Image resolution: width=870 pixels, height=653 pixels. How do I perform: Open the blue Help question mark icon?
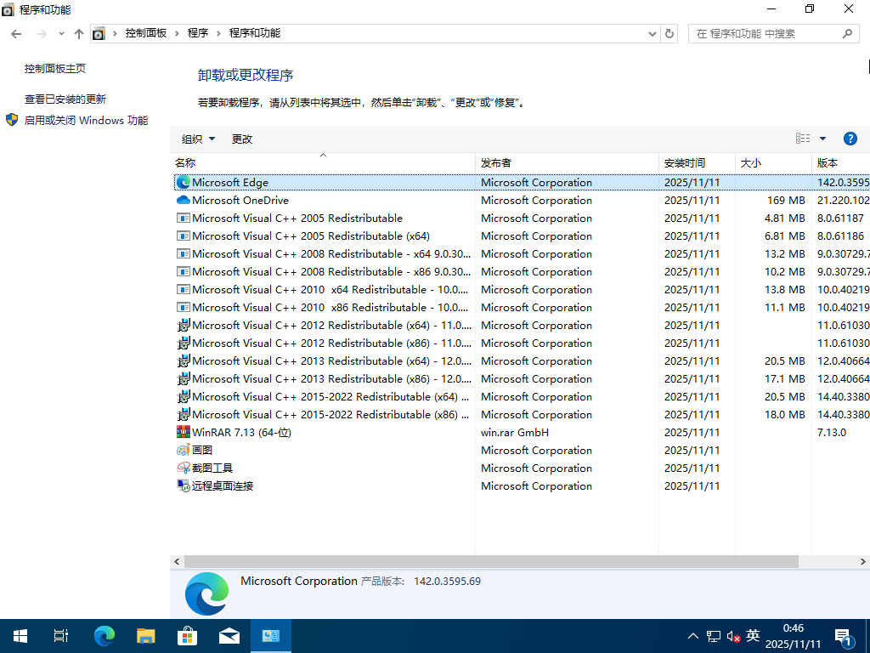pyautogui.click(x=850, y=138)
